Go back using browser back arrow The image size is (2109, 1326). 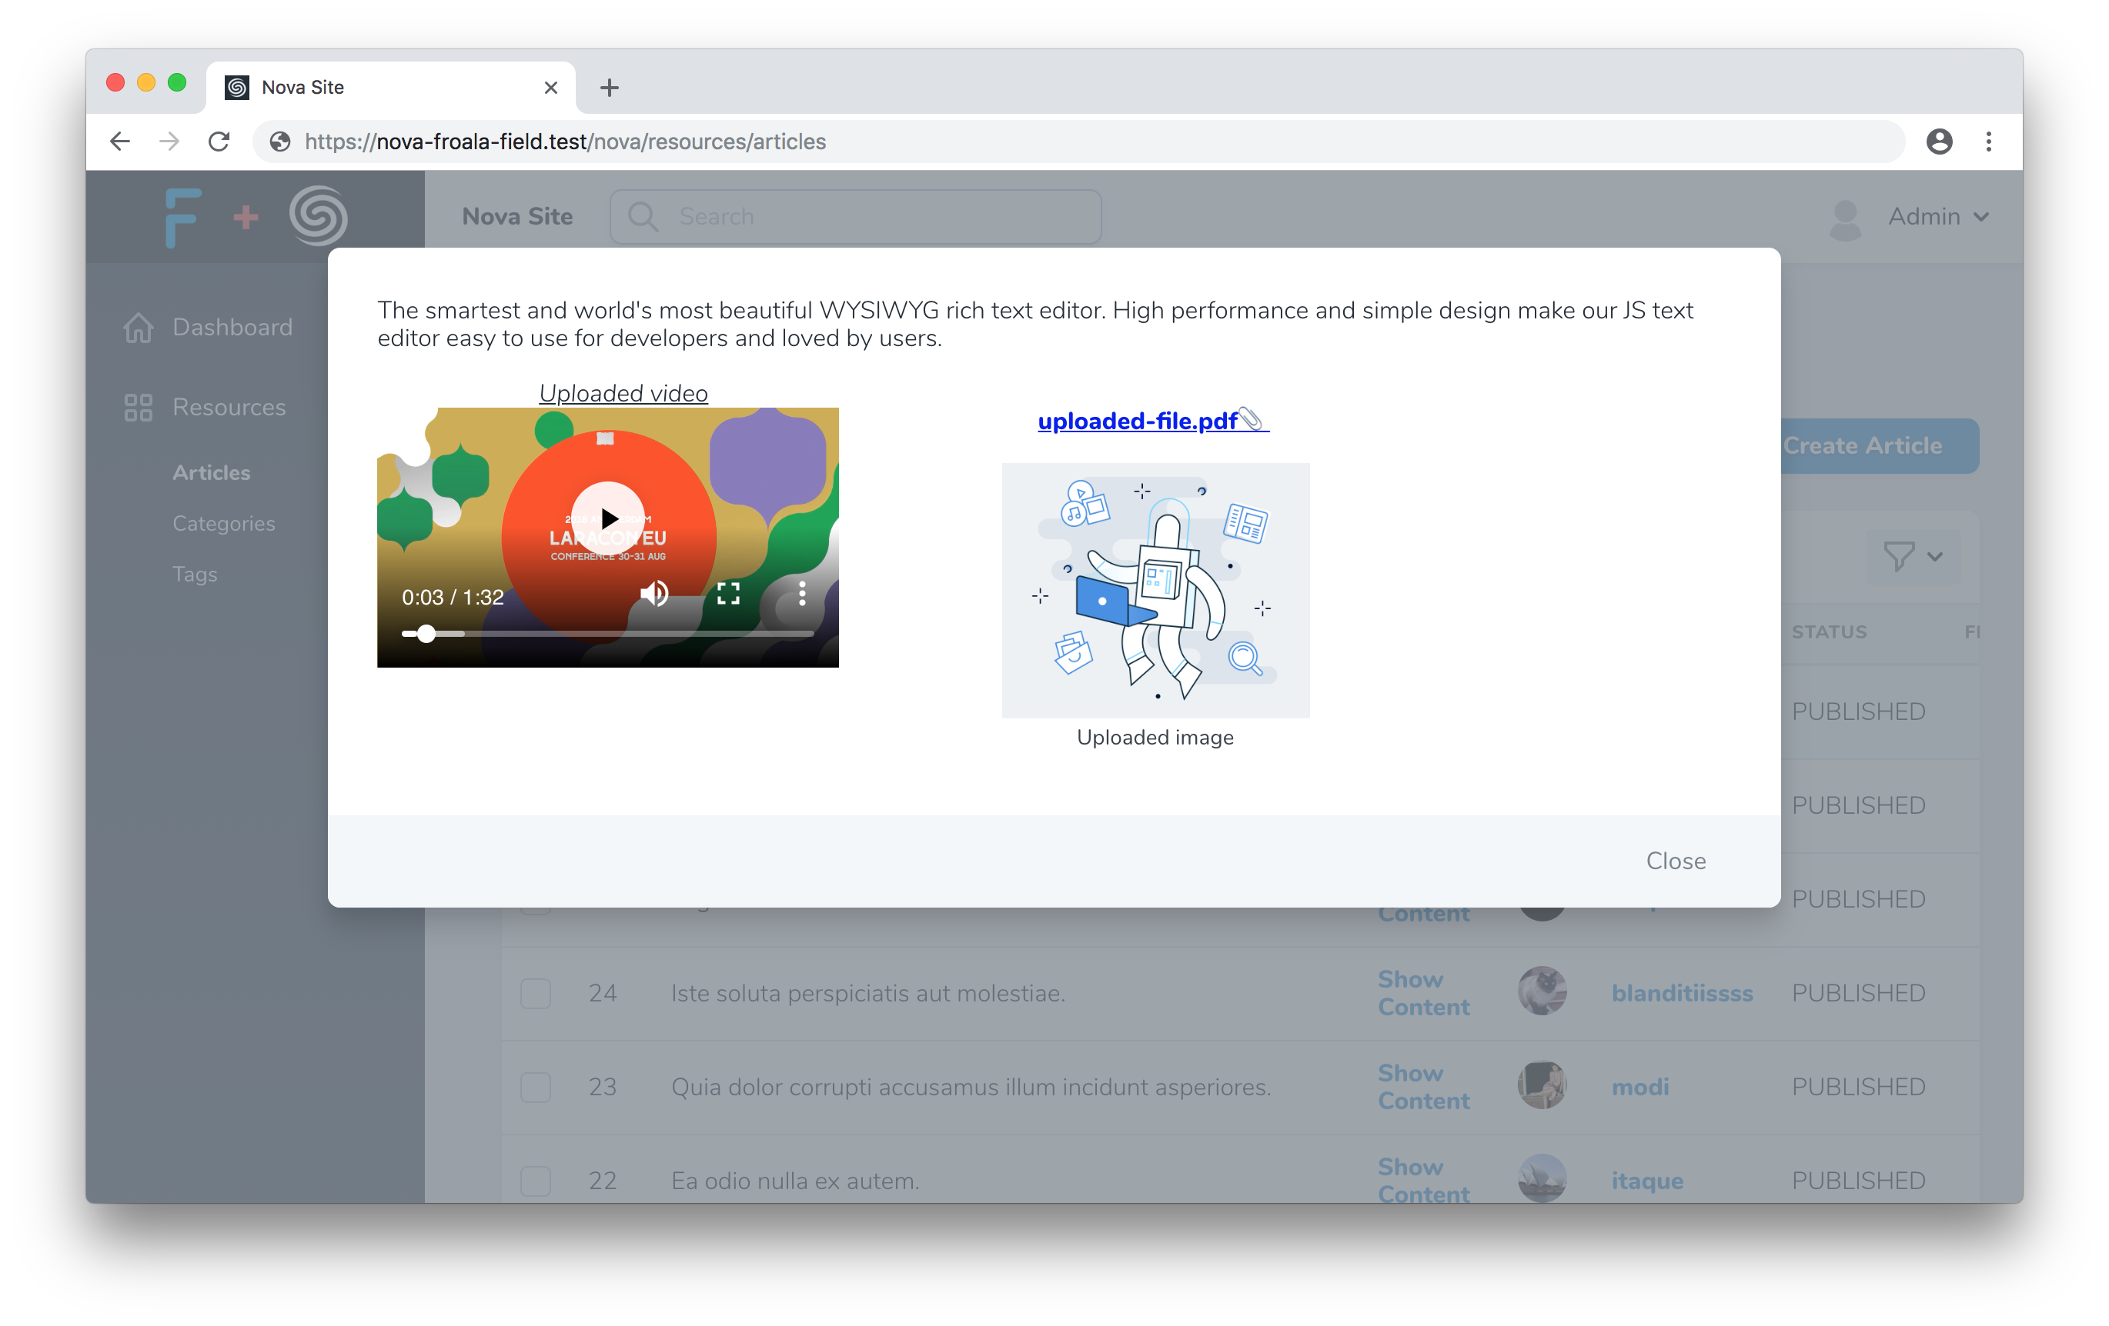120,142
